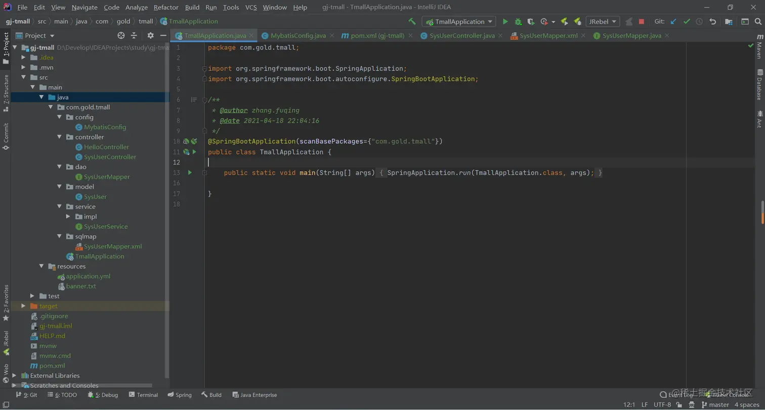This screenshot has width=765, height=410.
Task: Toggle Commit tool window stripe
Action: coord(6,136)
